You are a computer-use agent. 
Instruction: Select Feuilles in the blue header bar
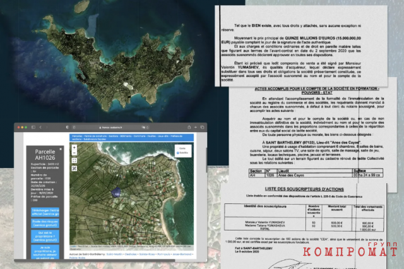click(153, 136)
